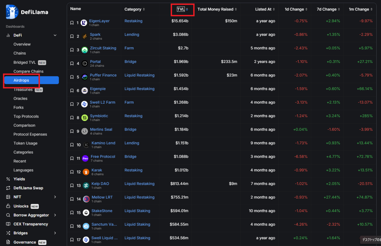Open the Karak protocol link
This screenshot has height=246, width=381.
point(97,170)
